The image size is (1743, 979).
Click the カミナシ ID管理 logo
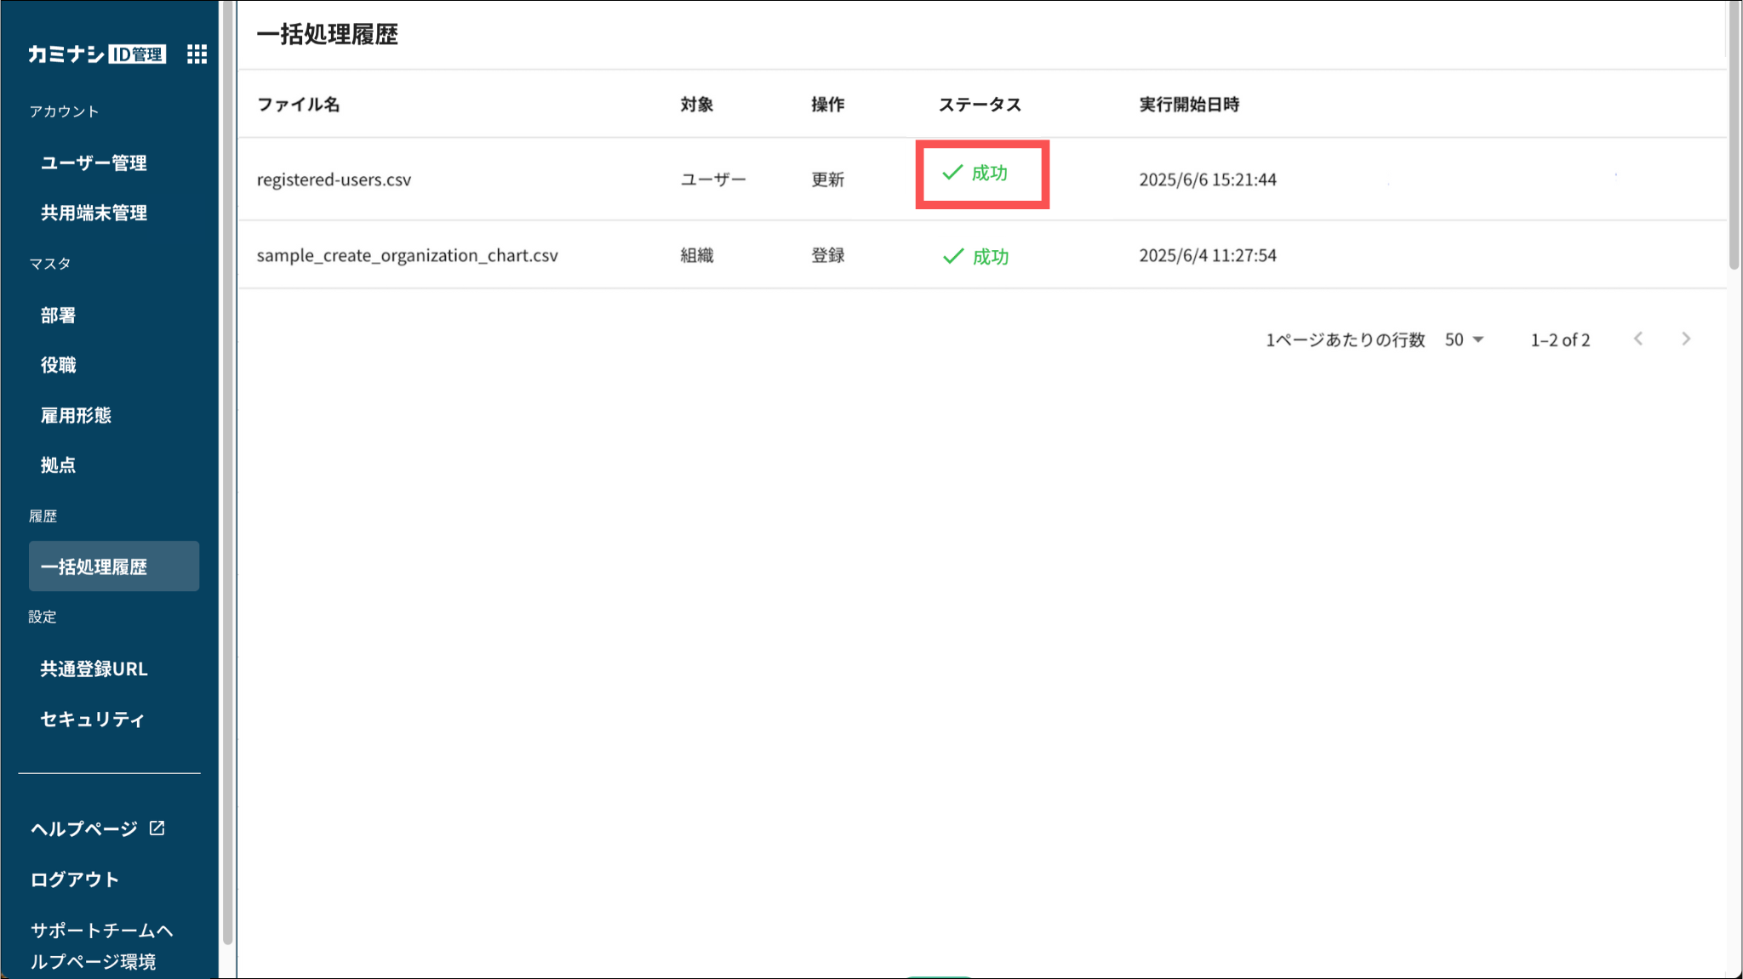pos(96,54)
